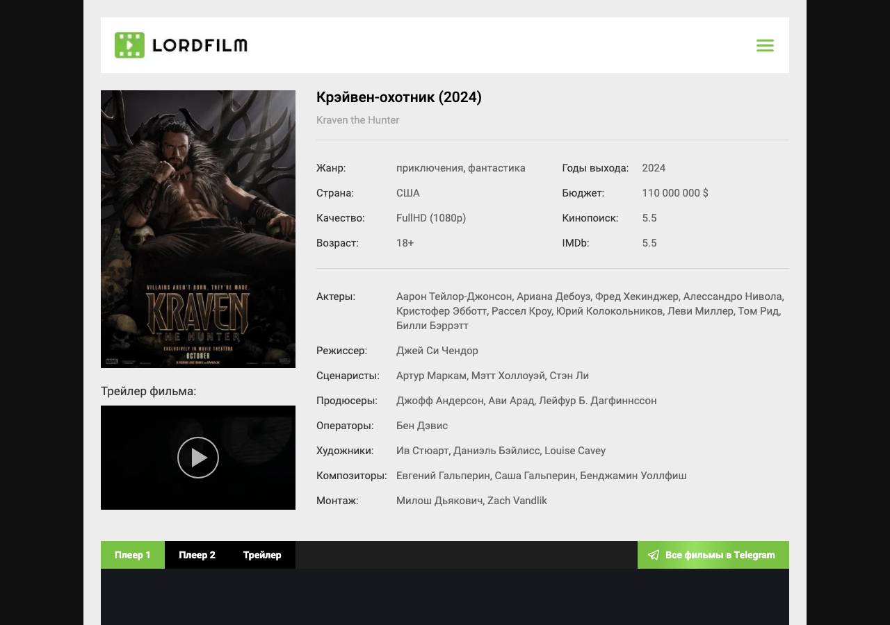The height and width of the screenshot is (625, 890).
Task: Switch to the Плеер 1 tab
Action: (133, 555)
